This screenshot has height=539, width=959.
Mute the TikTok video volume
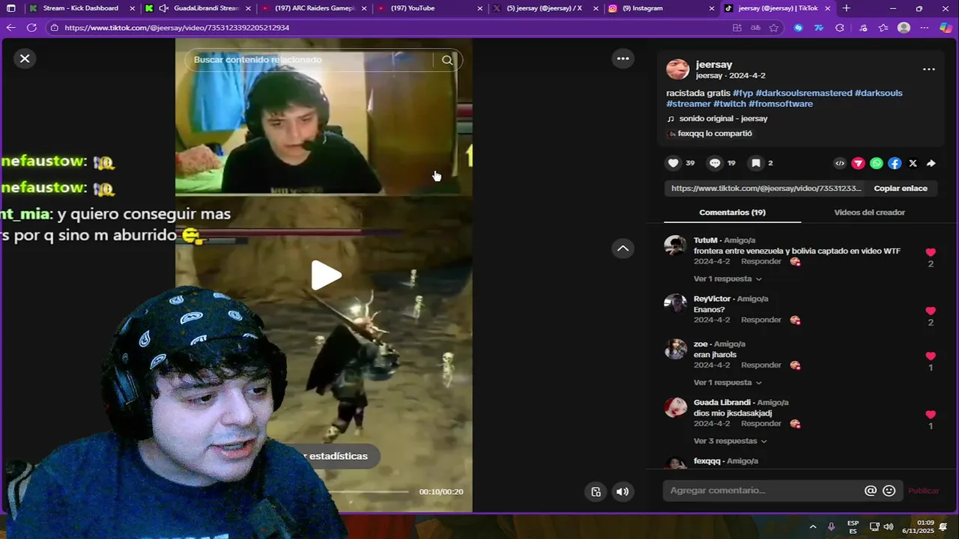(622, 492)
